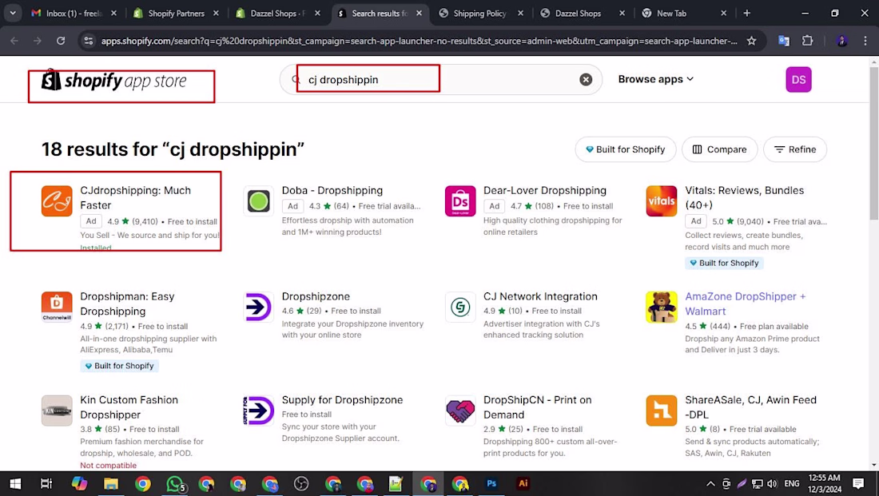The height and width of the screenshot is (496, 879).
Task: Open File Explorer from the taskbar
Action: pos(111,484)
